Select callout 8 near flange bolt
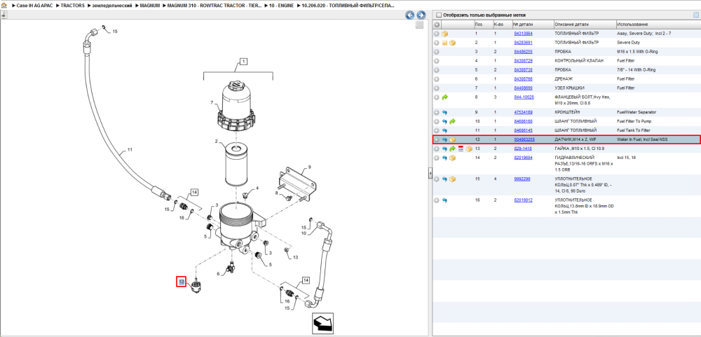This screenshot has width=701, height=337. pyautogui.click(x=277, y=193)
